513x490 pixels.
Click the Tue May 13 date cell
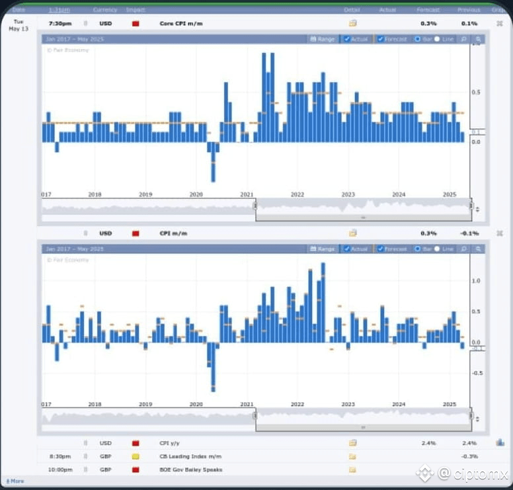pos(19,25)
